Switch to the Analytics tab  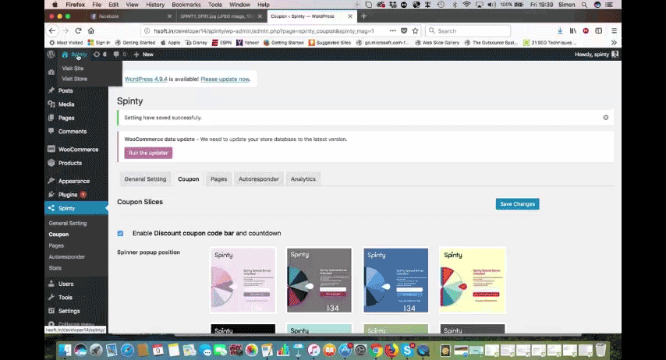tap(303, 179)
